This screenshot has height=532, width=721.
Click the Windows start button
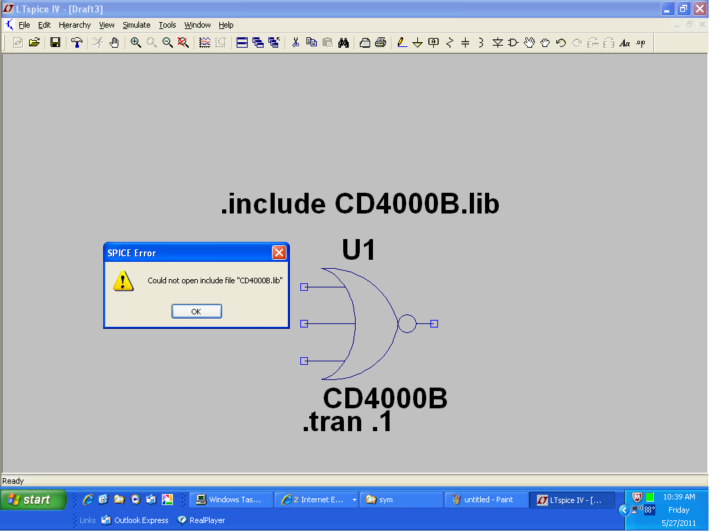(x=33, y=500)
